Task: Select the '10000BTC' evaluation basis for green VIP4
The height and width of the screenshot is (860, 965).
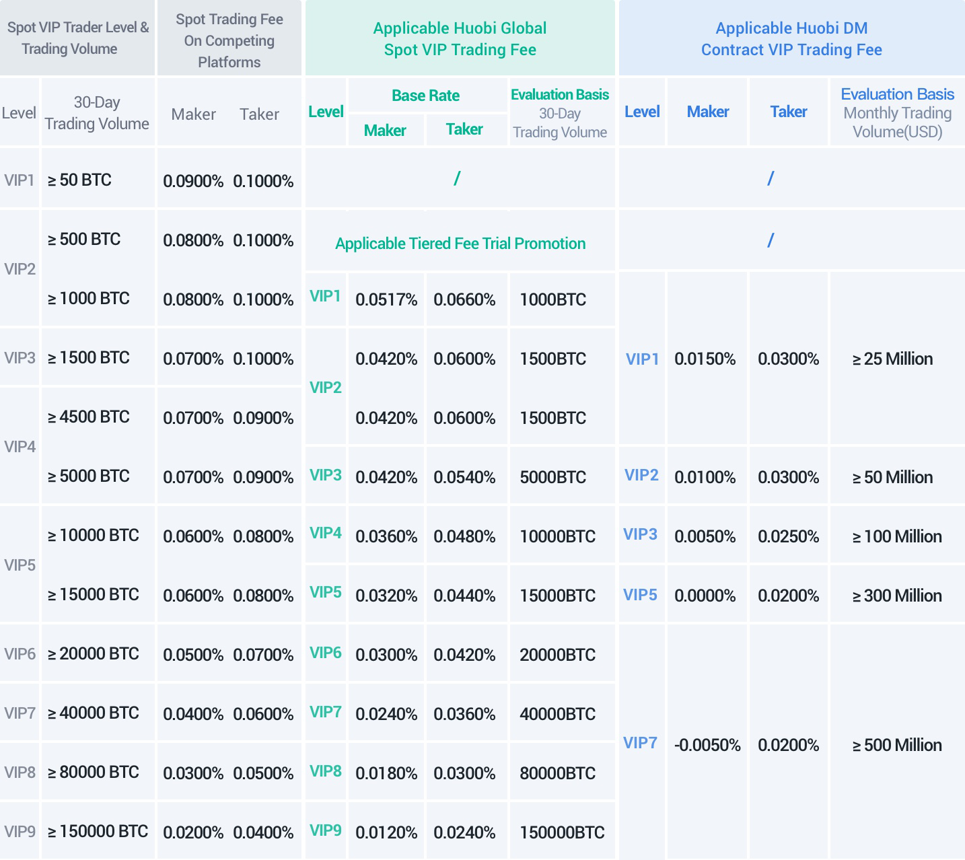Action: 558,536
